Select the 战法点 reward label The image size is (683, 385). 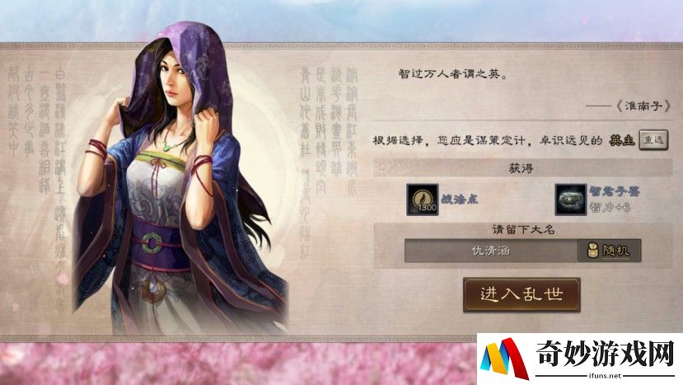pyautogui.click(x=460, y=200)
